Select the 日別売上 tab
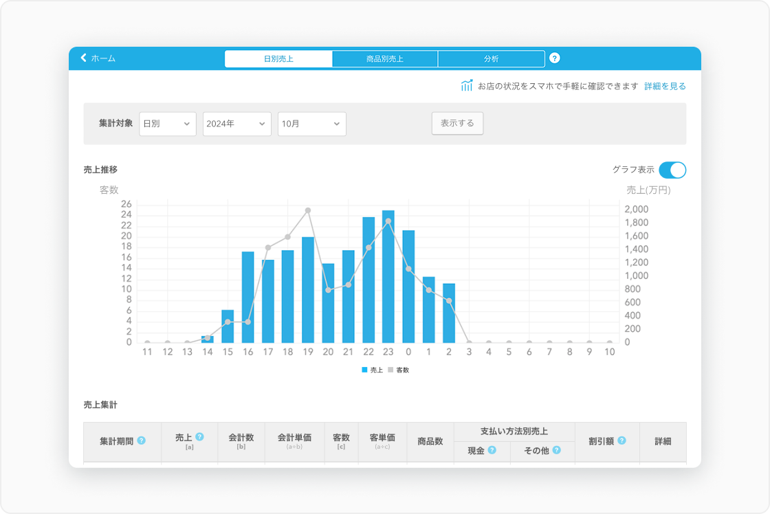Viewport: 770px width, 514px height. point(278,59)
